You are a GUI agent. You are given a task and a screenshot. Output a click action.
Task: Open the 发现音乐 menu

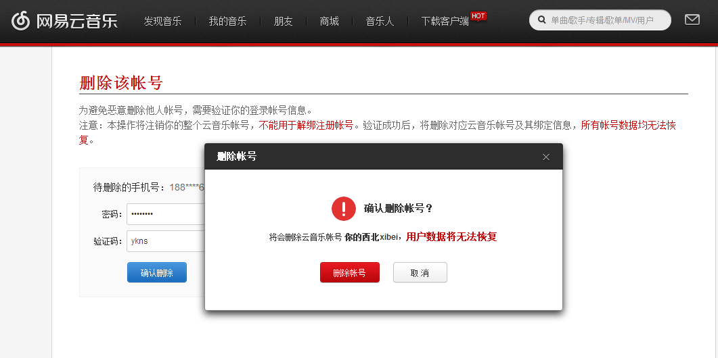click(162, 21)
